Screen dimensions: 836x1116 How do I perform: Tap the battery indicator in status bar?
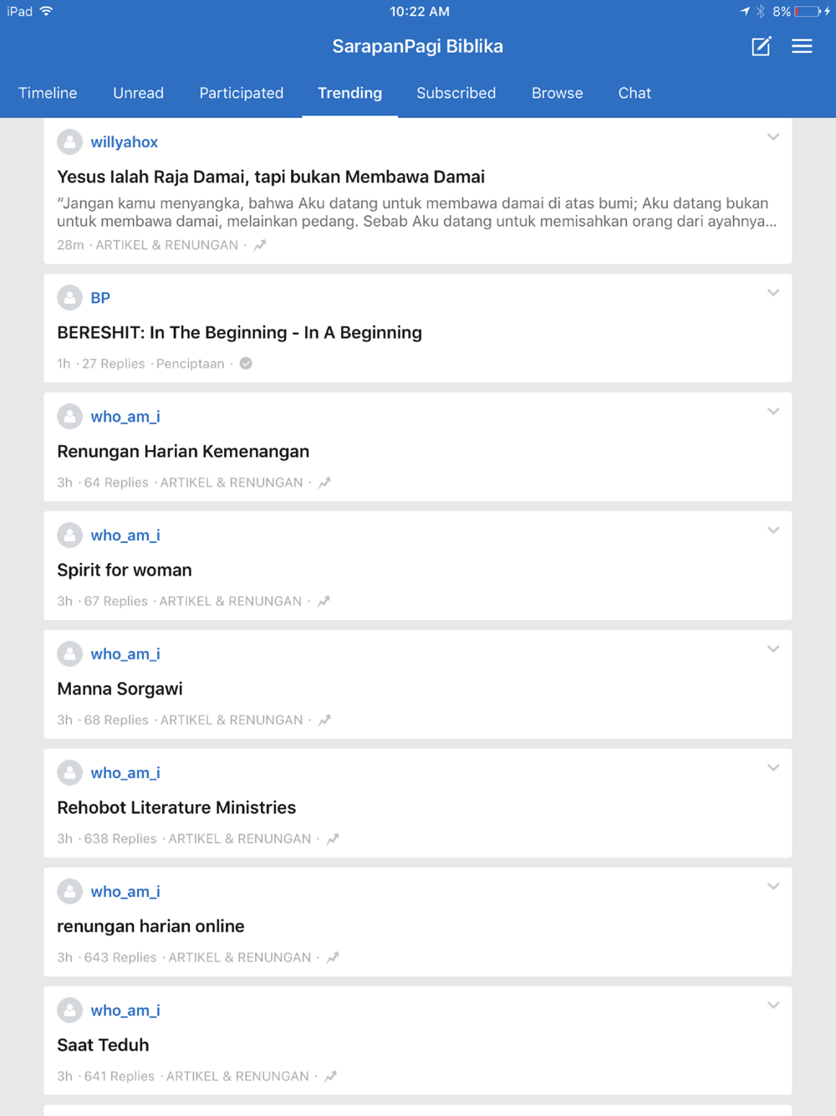[808, 12]
